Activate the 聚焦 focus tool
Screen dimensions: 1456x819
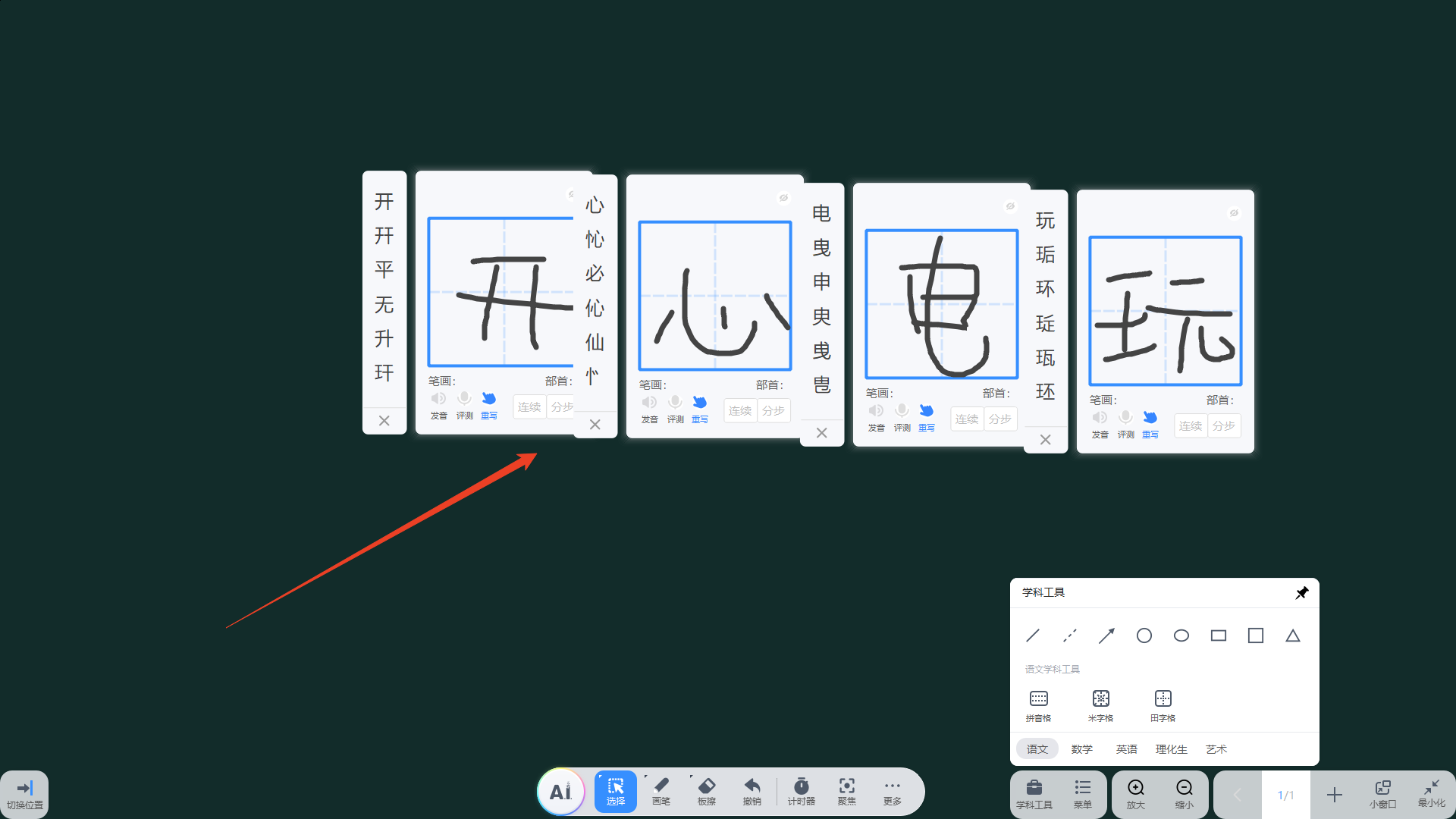pos(846,791)
